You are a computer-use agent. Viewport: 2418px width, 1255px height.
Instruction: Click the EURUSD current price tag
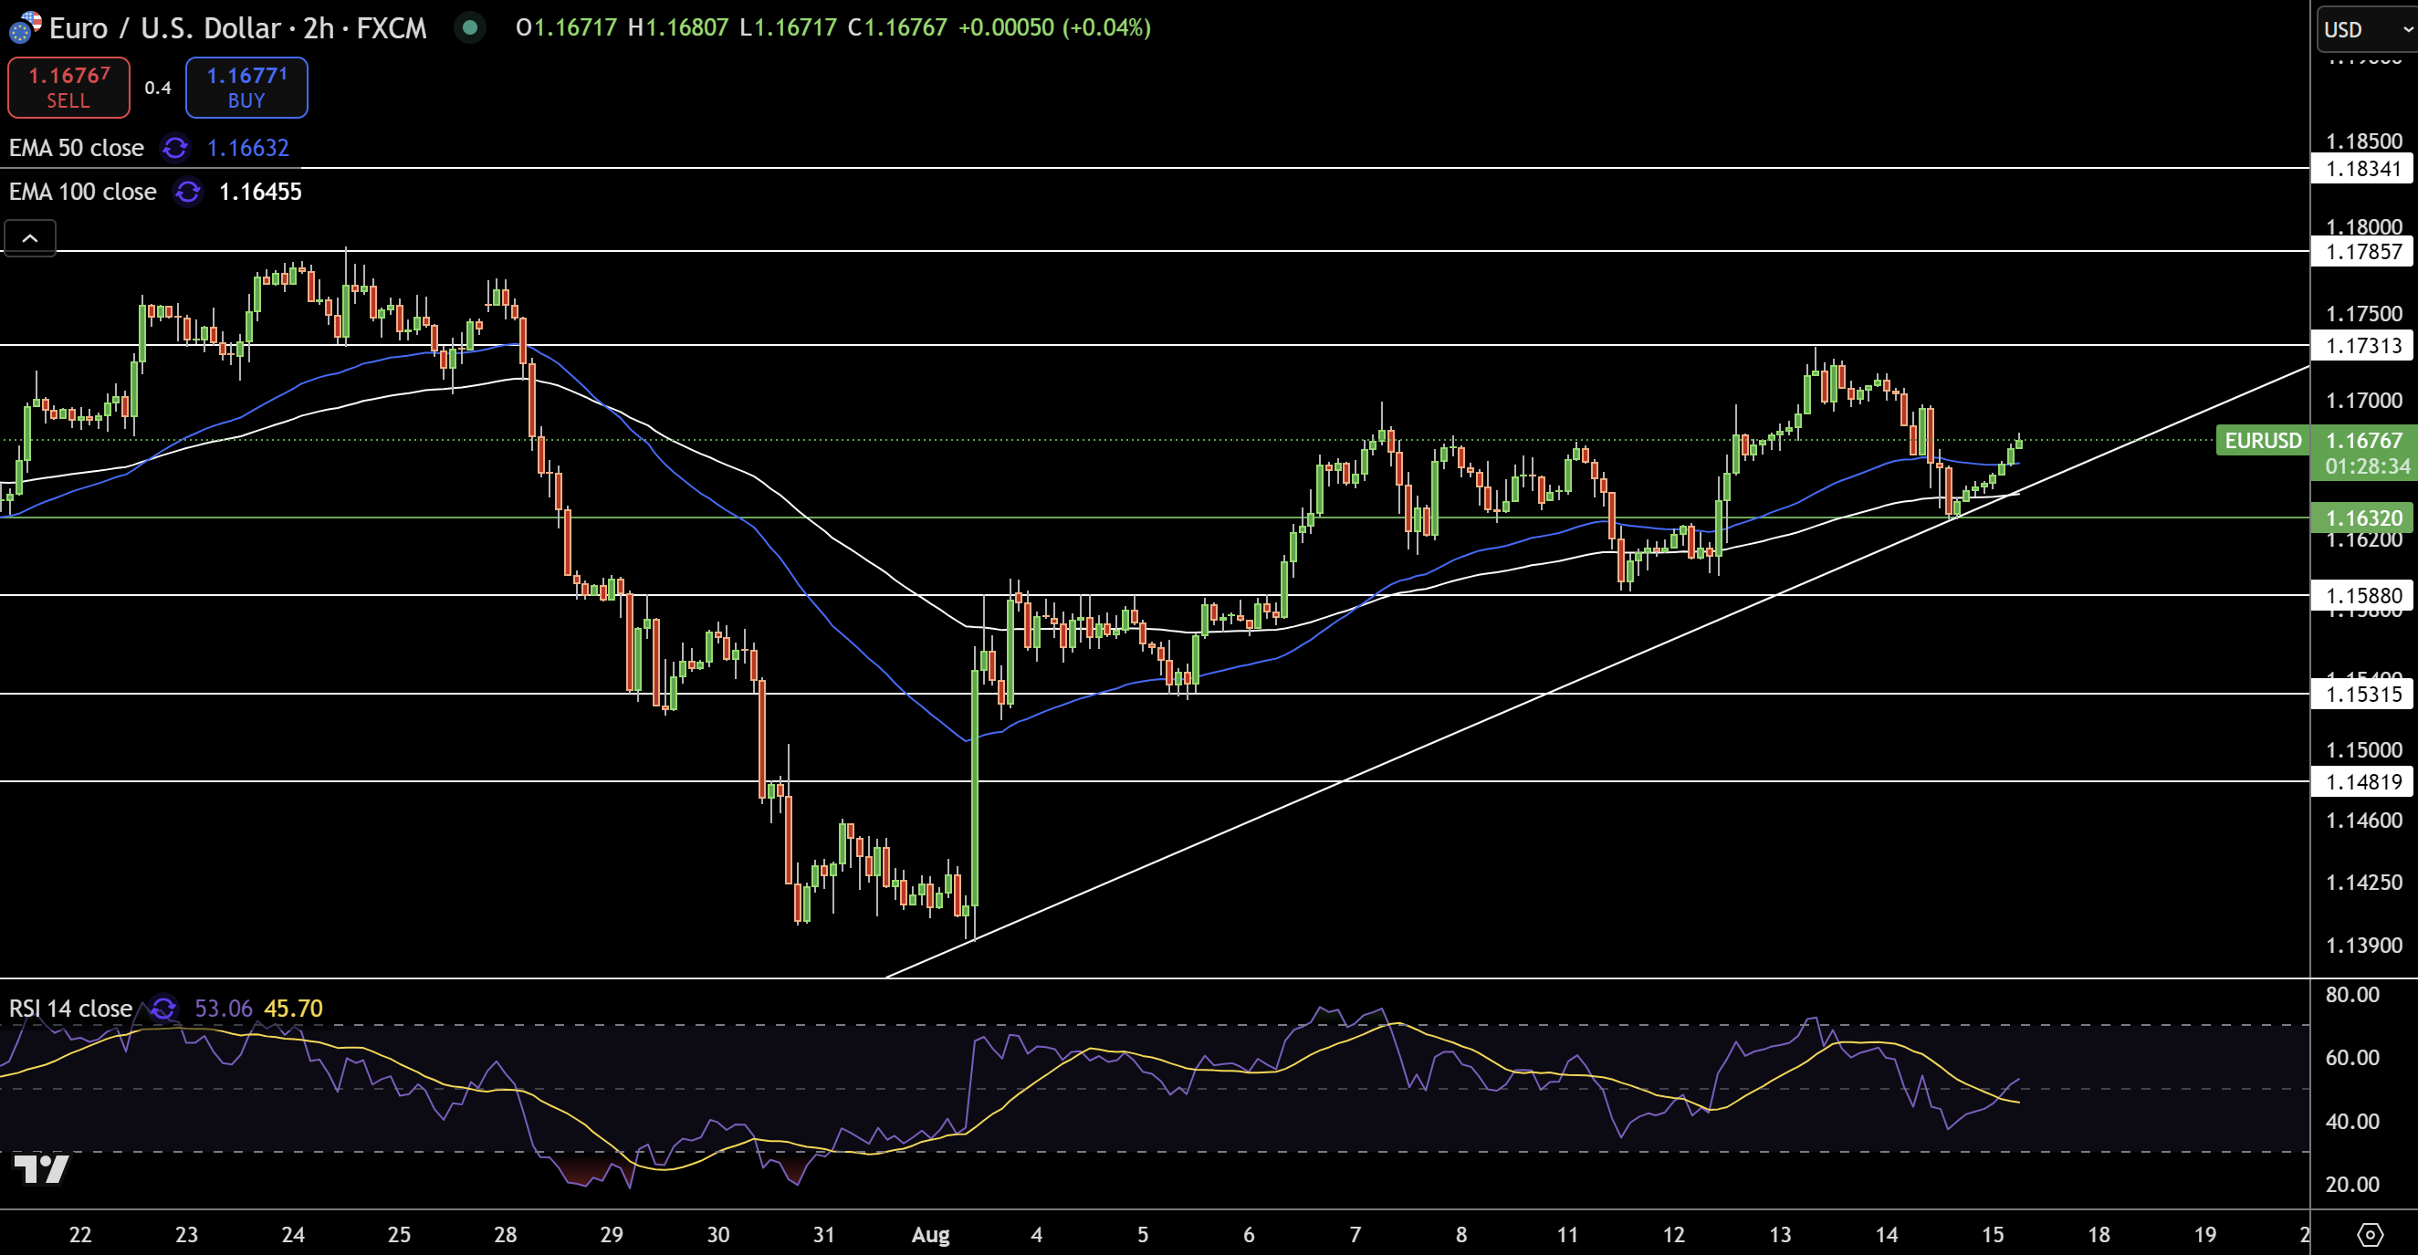(2262, 440)
